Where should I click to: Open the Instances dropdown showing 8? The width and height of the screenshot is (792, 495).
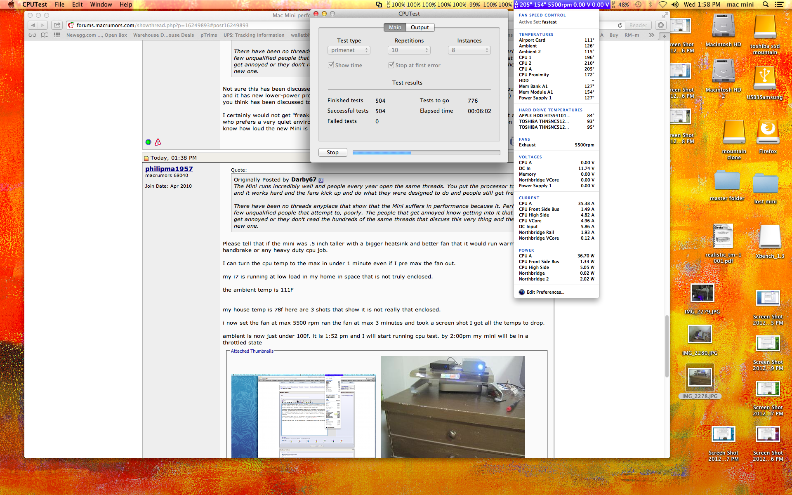coord(469,50)
